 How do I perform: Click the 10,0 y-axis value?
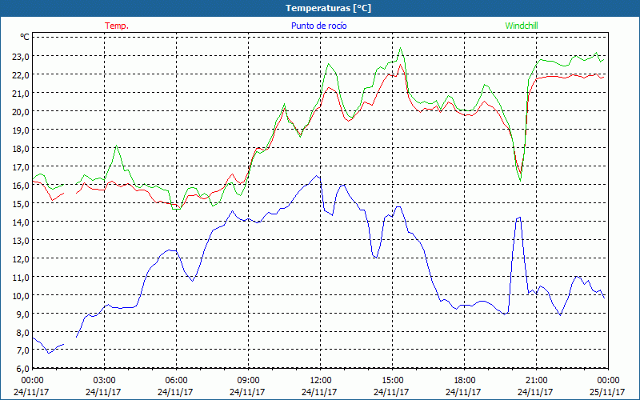tap(21, 295)
